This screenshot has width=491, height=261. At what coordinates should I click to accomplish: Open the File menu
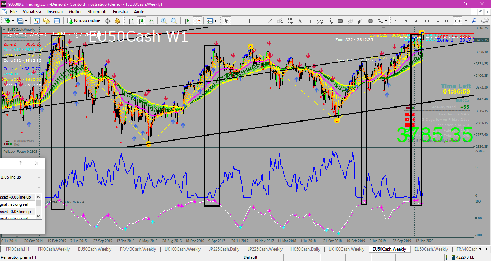coord(13,12)
